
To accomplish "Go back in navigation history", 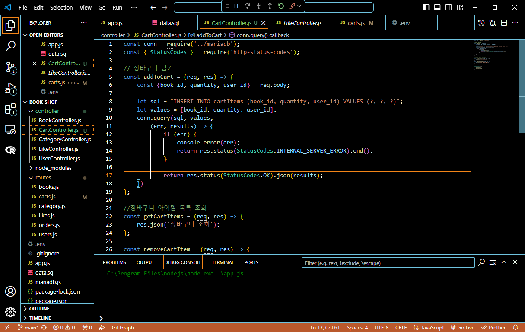I will click(x=153, y=7).
